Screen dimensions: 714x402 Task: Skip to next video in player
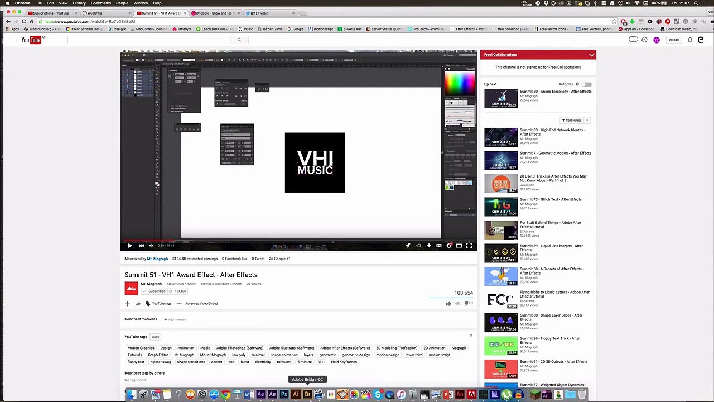tap(141, 246)
